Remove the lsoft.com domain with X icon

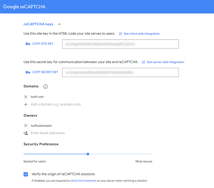(x=26, y=97)
